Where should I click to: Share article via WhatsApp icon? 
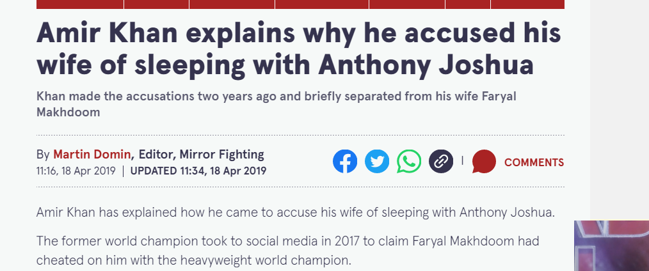point(409,161)
